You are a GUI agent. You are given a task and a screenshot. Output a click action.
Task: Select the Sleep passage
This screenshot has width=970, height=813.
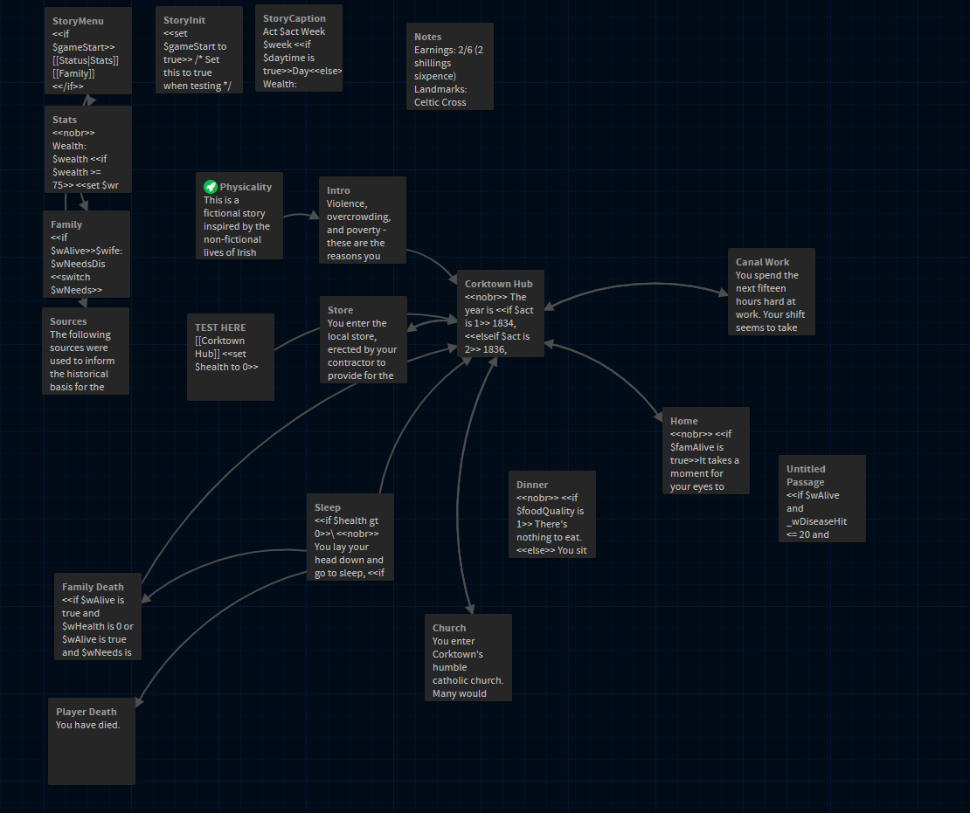350,537
